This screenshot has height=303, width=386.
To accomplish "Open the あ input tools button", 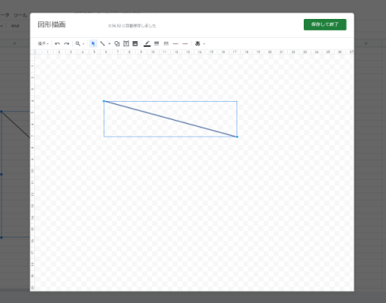I will click(x=198, y=43).
